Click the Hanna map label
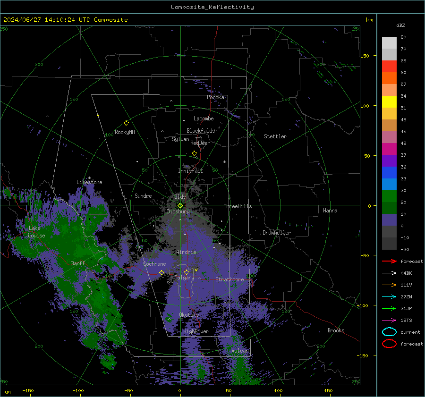The width and height of the screenshot is (425, 397). (x=330, y=211)
